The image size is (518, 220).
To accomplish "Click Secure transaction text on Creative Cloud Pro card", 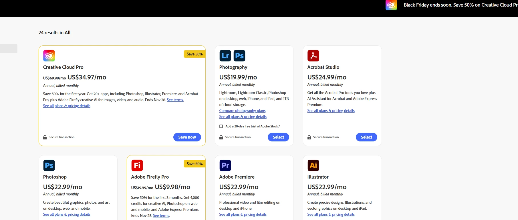I will coord(61,137).
